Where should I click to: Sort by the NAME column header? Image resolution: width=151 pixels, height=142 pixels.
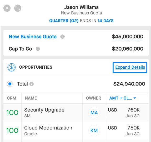tap(31, 98)
